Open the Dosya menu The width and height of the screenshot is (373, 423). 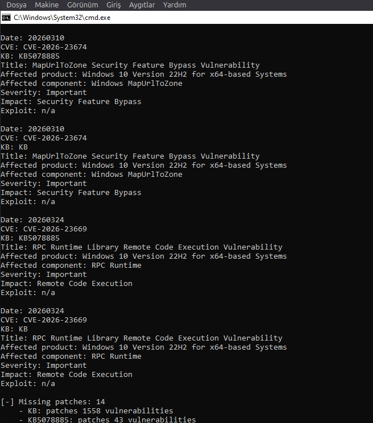pos(16,5)
